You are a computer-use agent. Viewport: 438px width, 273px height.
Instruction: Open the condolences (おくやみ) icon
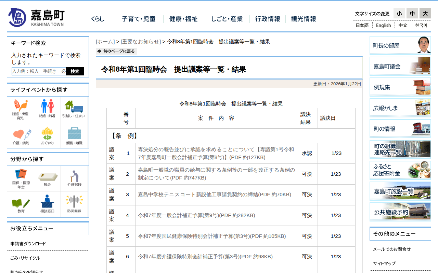click(47, 135)
